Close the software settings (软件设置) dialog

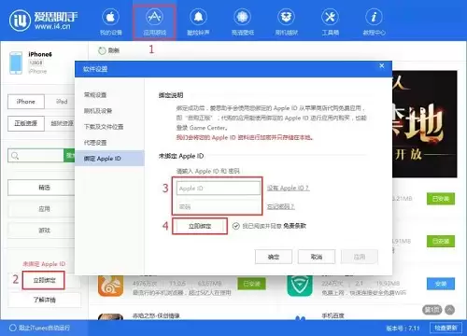pyautogui.click(x=382, y=66)
